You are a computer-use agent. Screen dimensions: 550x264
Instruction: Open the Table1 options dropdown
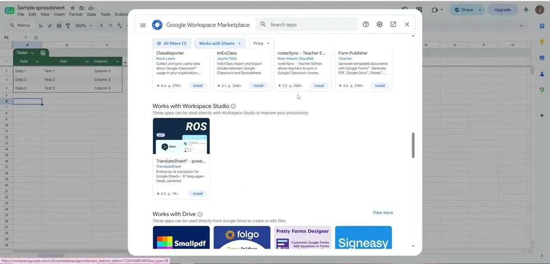[x=32, y=53]
